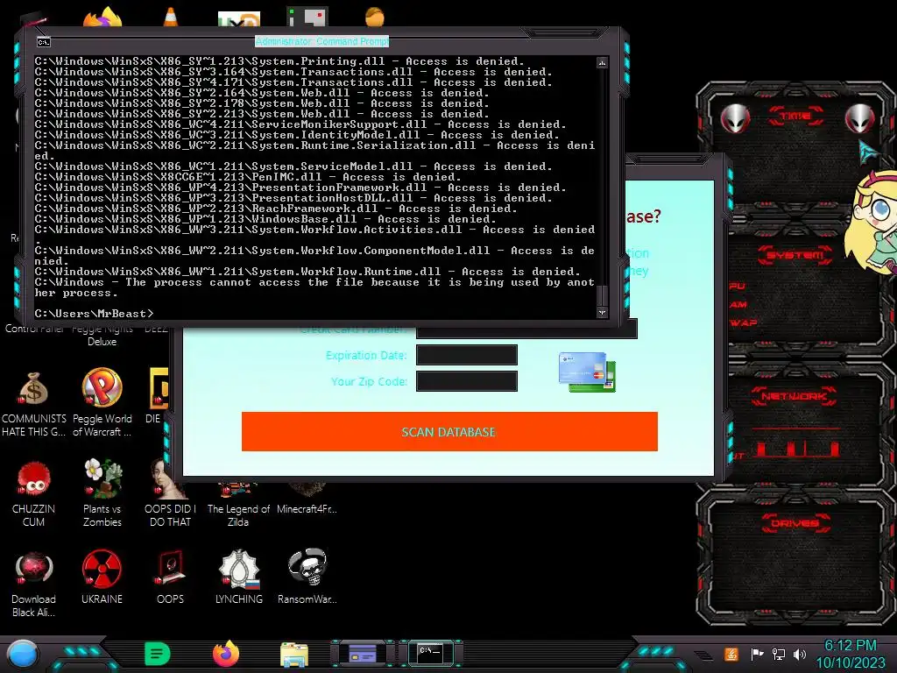Click the Expiration Date label

[366, 355]
